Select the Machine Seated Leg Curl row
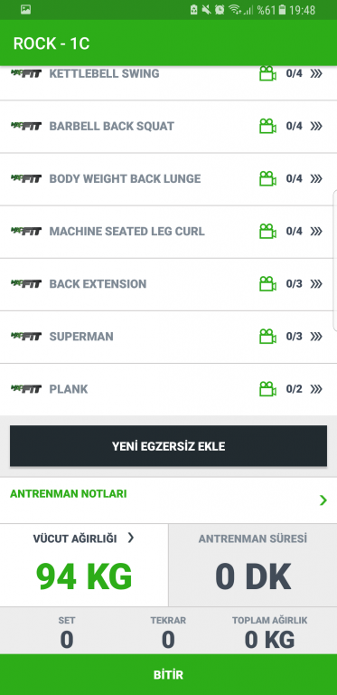The width and height of the screenshot is (337, 695). 168,232
